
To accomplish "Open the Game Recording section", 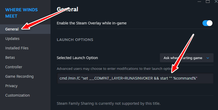I will pyautogui.click(x=19, y=76).
